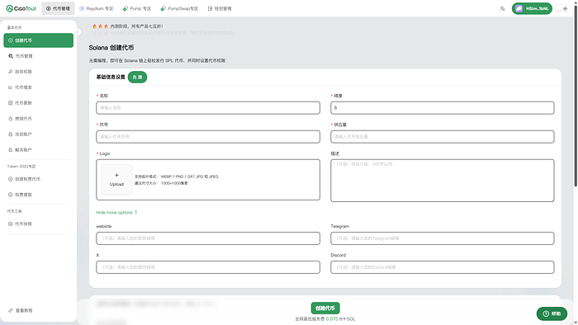Click the supported image formats hint text
The width and height of the screenshot is (578, 325).
click(176, 177)
